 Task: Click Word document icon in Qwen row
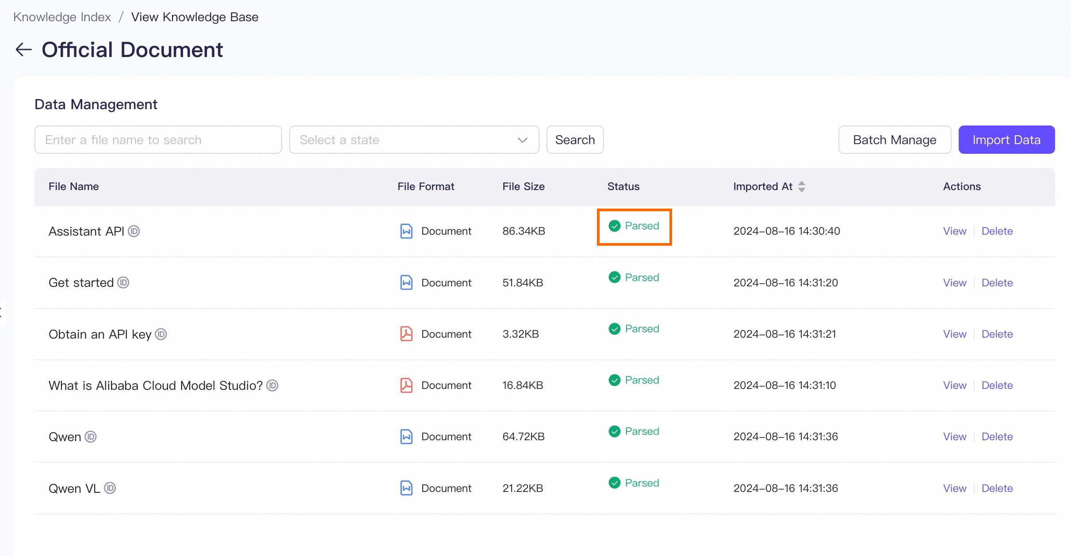[406, 437]
